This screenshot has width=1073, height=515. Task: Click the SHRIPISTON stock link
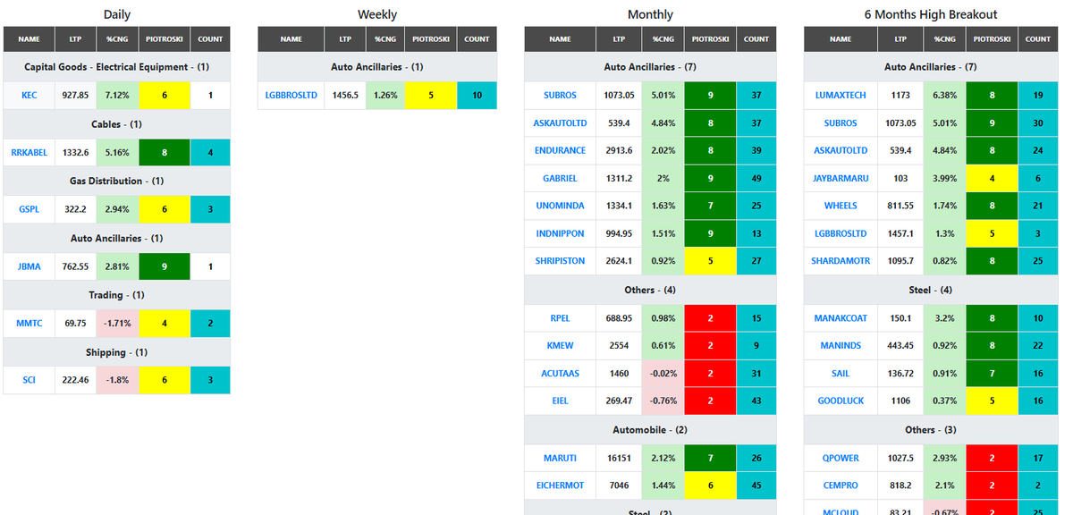[x=561, y=261]
